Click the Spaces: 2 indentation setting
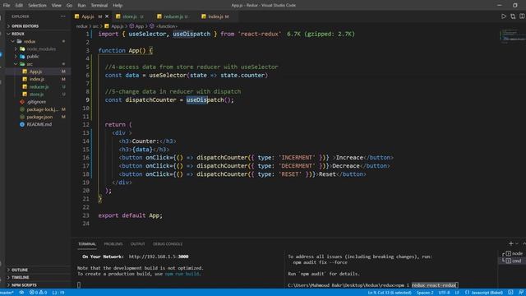526x296 pixels. tap(425, 293)
